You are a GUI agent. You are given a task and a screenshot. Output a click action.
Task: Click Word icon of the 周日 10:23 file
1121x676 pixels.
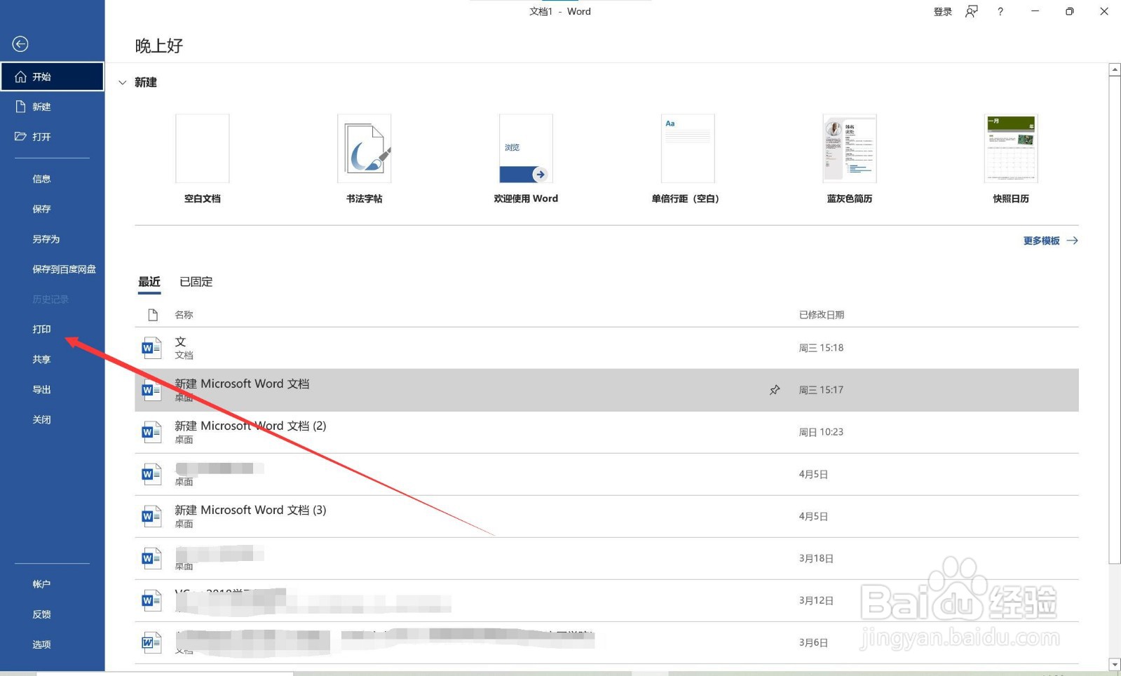pyautogui.click(x=151, y=432)
